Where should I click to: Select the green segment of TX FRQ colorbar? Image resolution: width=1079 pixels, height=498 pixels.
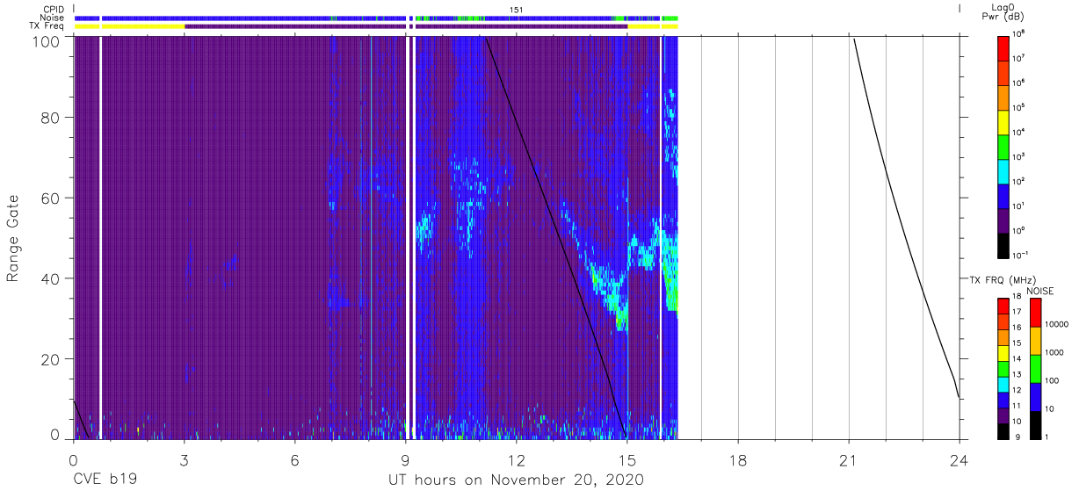[x=1003, y=369]
